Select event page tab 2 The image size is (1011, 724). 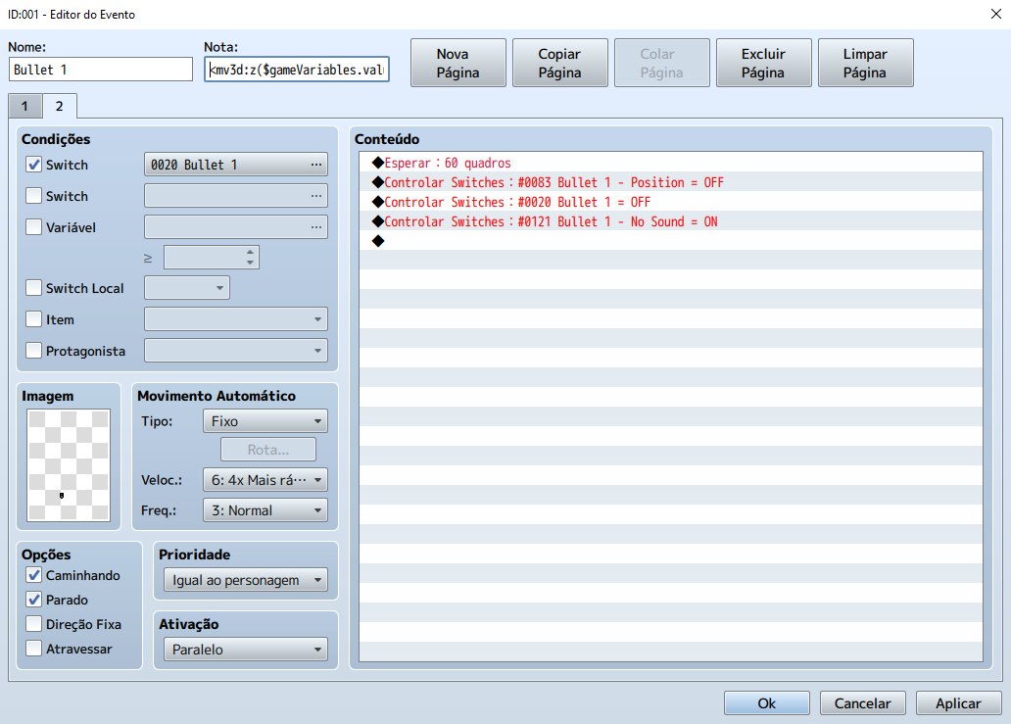coord(60,107)
